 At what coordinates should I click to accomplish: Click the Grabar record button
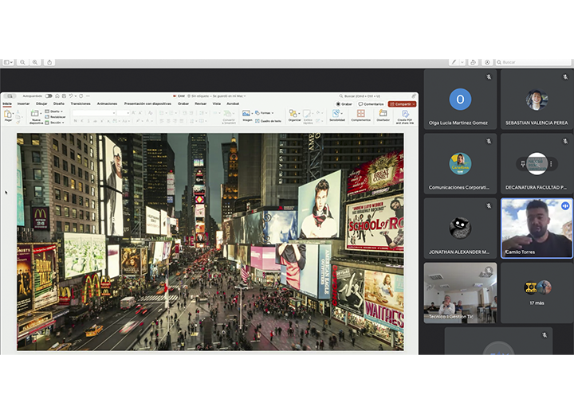pos(344,104)
